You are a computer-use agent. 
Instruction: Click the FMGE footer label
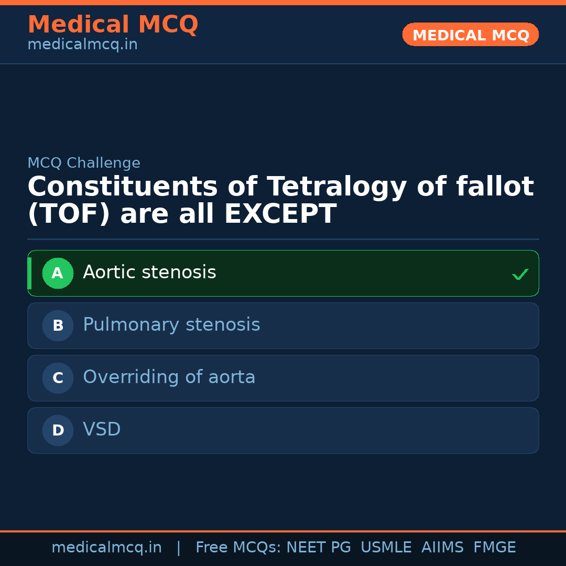(x=494, y=548)
